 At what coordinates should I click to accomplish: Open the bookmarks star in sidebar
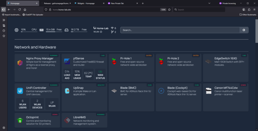(x=4, y=36)
